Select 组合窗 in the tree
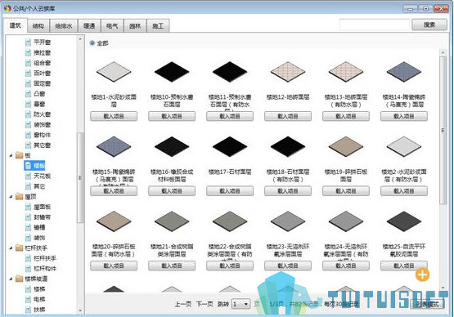The image size is (454, 317). 43,63
